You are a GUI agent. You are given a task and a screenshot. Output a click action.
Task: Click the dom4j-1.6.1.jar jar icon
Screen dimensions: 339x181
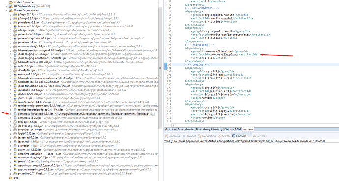click(x=15, y=70)
